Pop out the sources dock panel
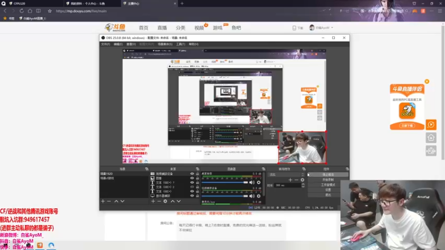The image size is (445, 250). coord(197,169)
